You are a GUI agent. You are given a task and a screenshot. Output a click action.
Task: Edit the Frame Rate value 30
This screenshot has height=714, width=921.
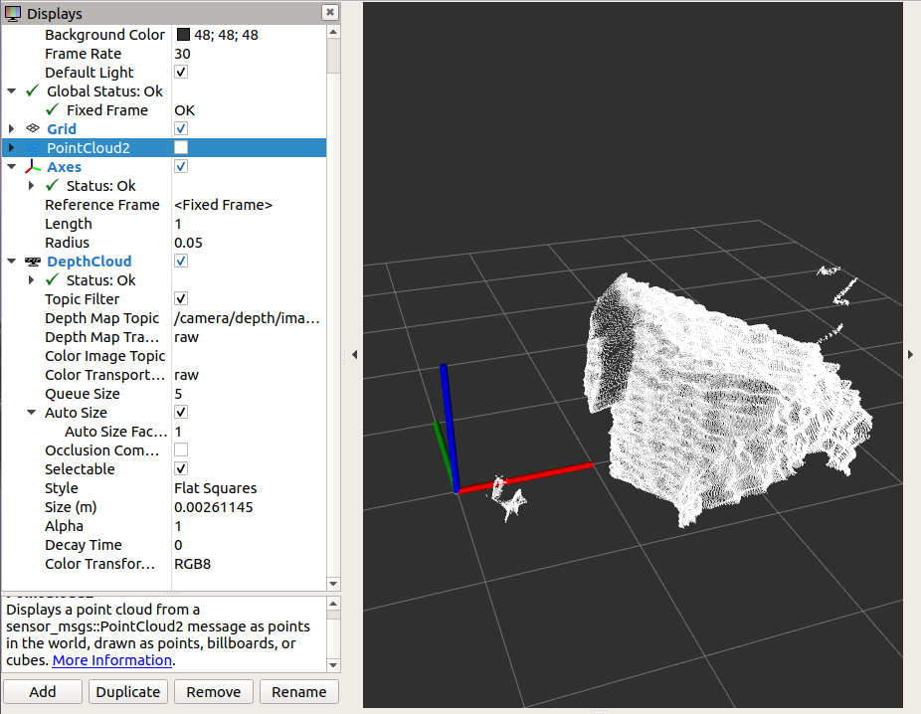point(249,54)
